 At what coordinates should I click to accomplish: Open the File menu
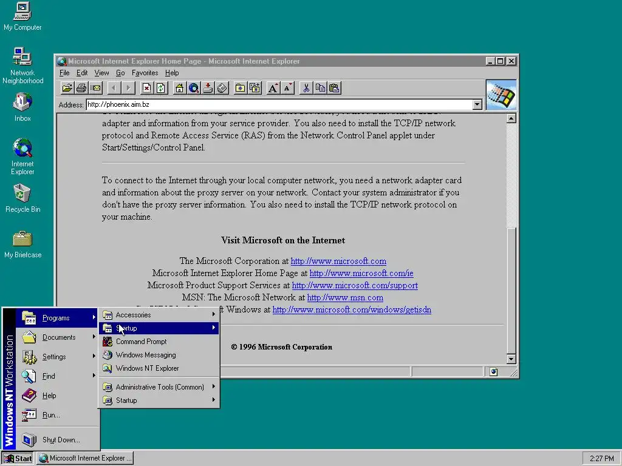64,73
